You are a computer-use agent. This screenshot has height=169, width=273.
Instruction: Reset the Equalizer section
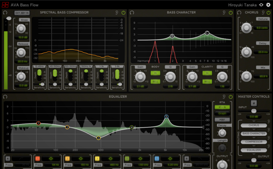pyautogui.click(x=5, y=97)
